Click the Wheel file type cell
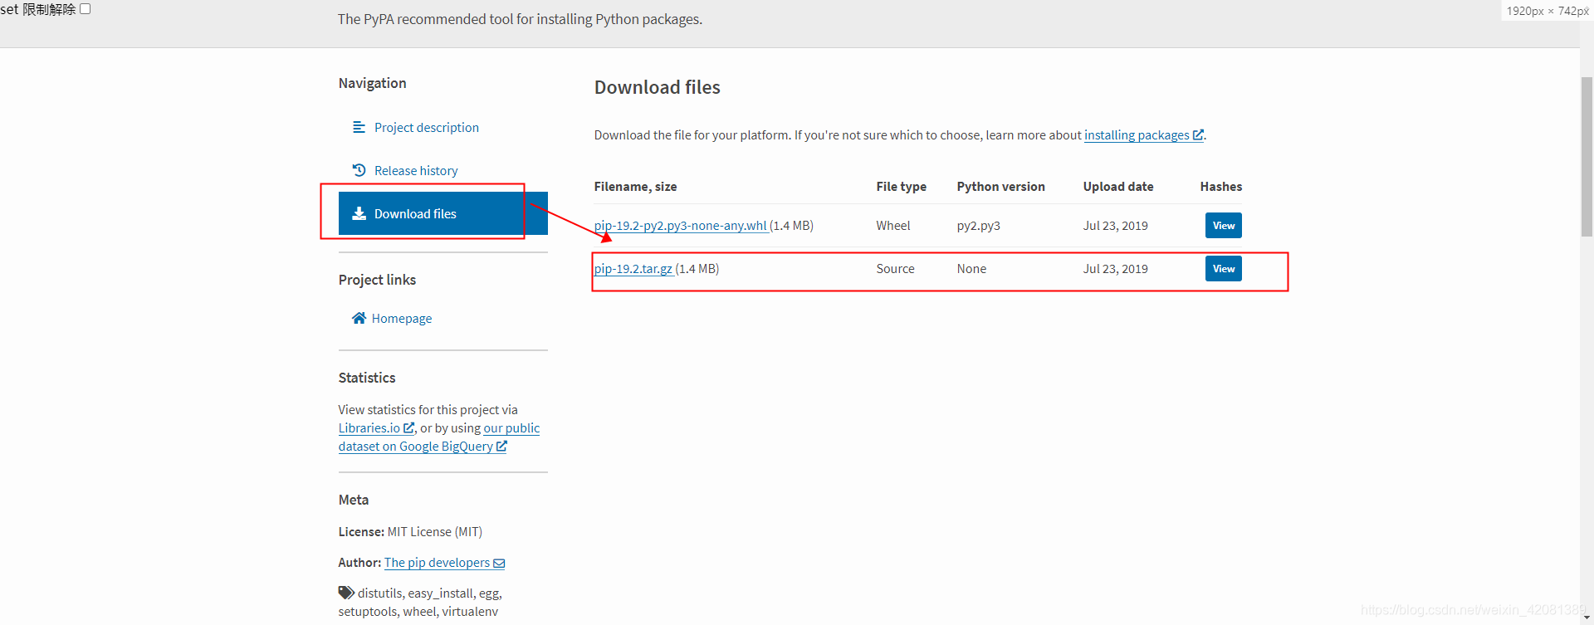 893,225
